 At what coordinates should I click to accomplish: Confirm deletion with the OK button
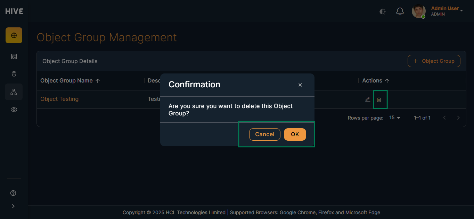coord(295,134)
